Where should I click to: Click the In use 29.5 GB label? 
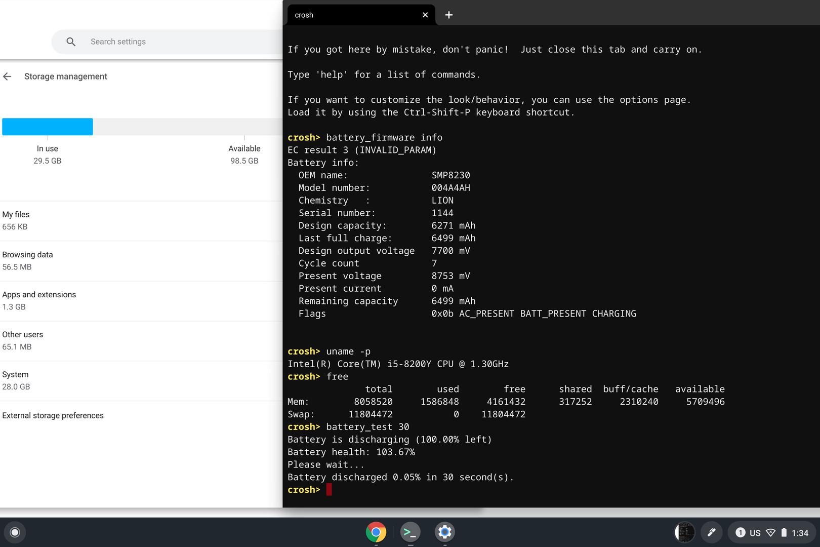click(x=48, y=154)
